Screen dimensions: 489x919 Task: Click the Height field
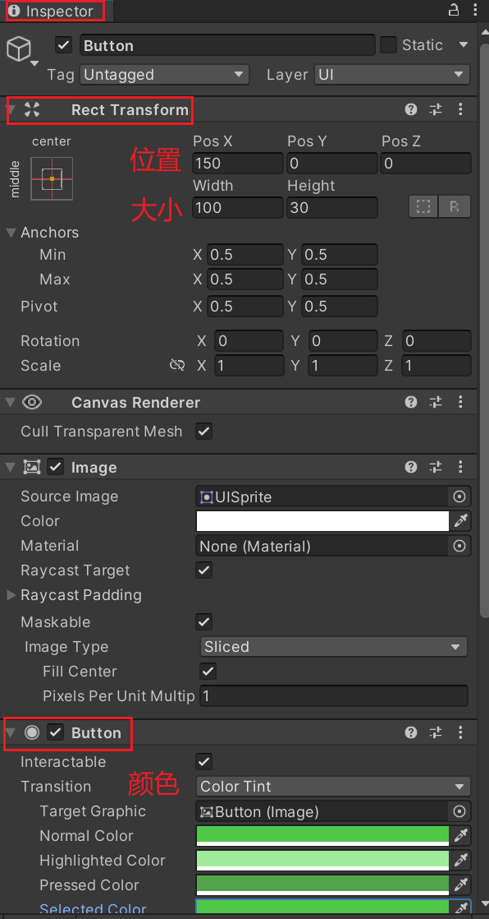point(331,207)
